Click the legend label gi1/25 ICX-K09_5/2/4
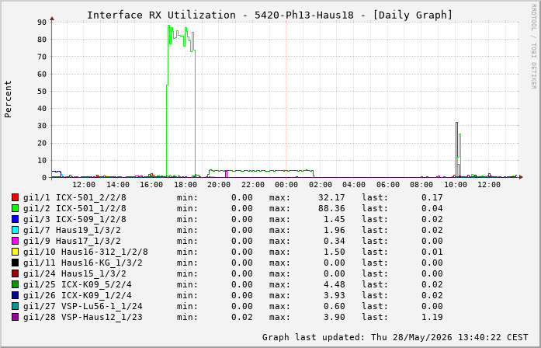Image resolution: width=541 pixels, height=348 pixels. [x=78, y=284]
